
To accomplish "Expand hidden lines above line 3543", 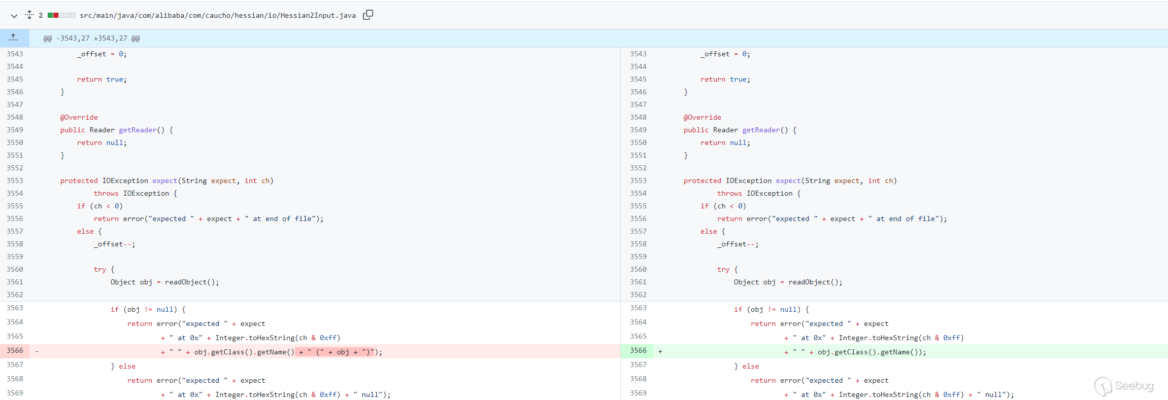I will pos(14,38).
